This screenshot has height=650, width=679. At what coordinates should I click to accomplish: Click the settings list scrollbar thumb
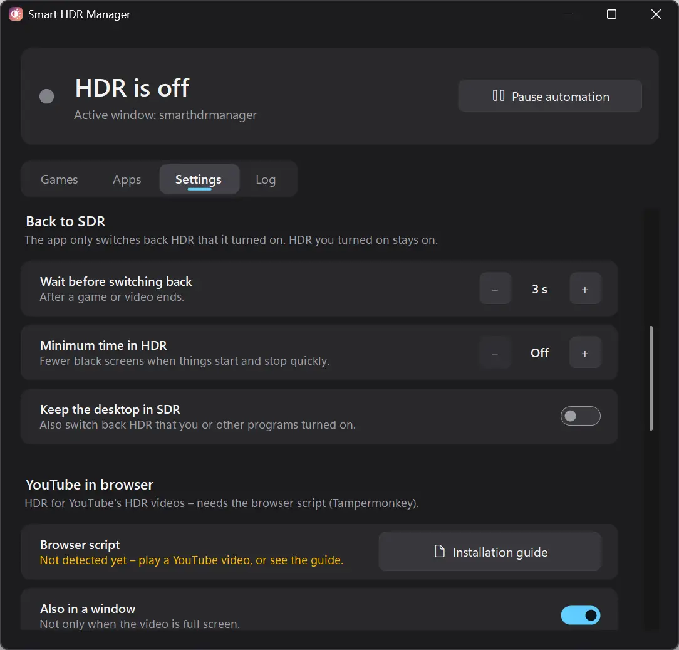pos(651,378)
